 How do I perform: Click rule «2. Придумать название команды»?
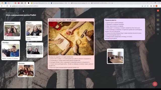point(114,24)
